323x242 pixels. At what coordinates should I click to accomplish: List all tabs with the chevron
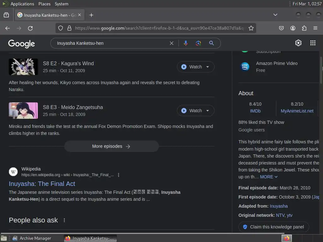tap(275, 15)
